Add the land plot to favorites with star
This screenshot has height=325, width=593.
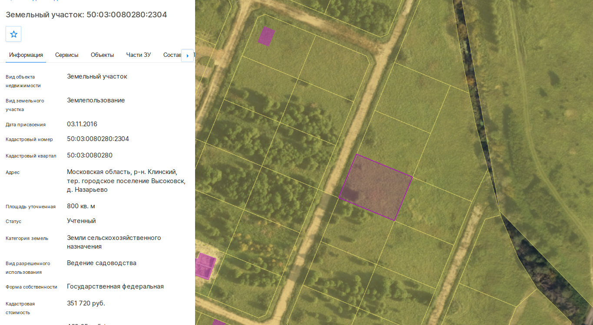pos(13,34)
